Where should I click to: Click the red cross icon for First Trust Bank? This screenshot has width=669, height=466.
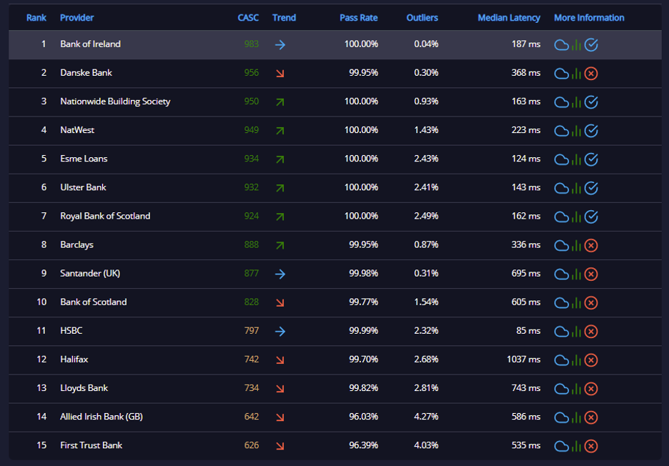tap(591, 445)
